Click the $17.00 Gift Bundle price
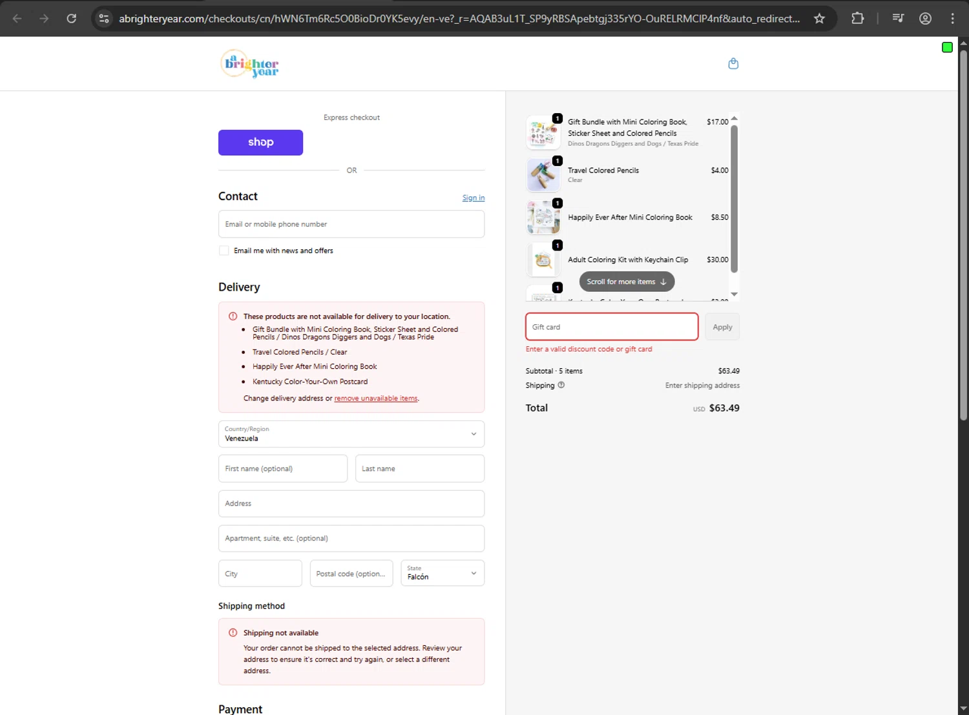 click(x=717, y=121)
